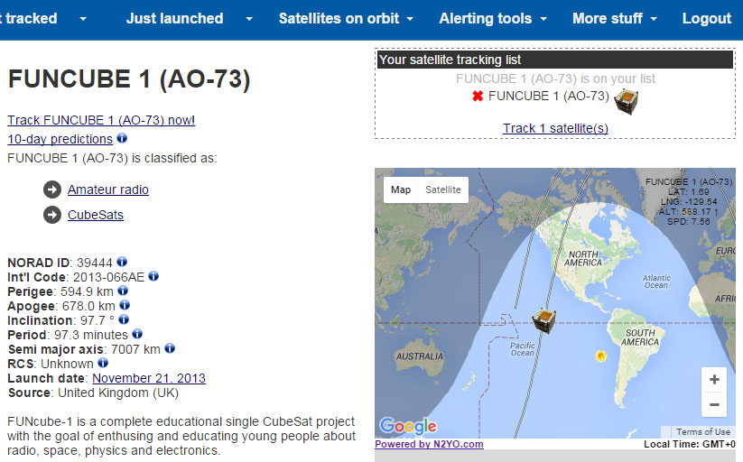
Task: Click info icon beside Int'l Code
Action: pos(153,277)
